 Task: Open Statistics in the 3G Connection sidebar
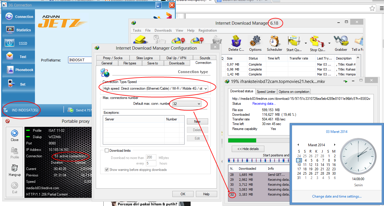(x=18, y=30)
